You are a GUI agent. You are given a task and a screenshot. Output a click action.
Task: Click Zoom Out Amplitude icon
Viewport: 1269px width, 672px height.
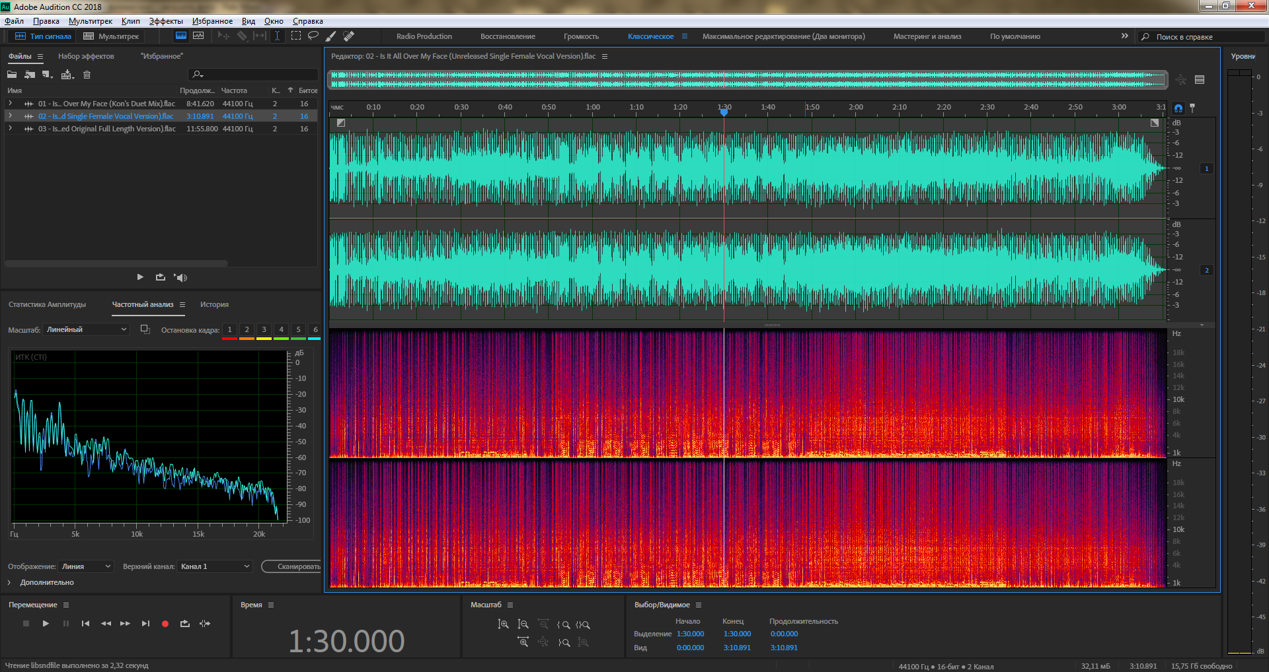click(523, 624)
